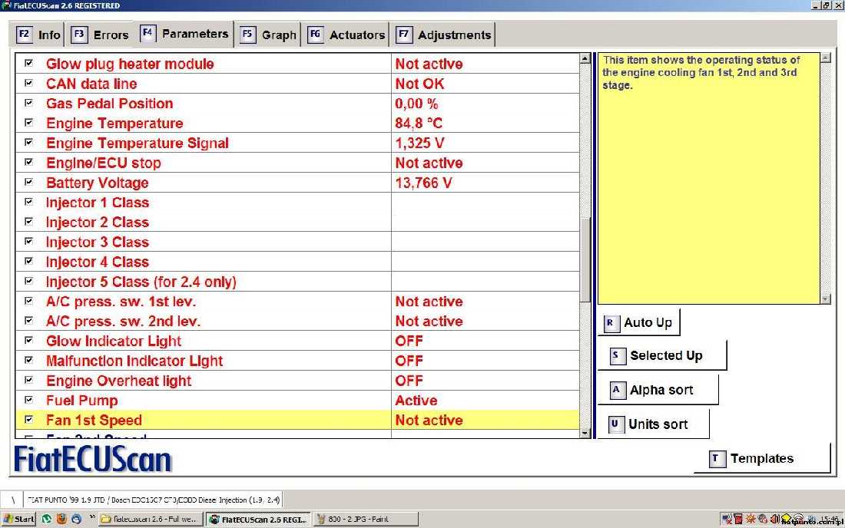
Task: Click the '0,00 %' gas pedal value
Action: [416, 104]
